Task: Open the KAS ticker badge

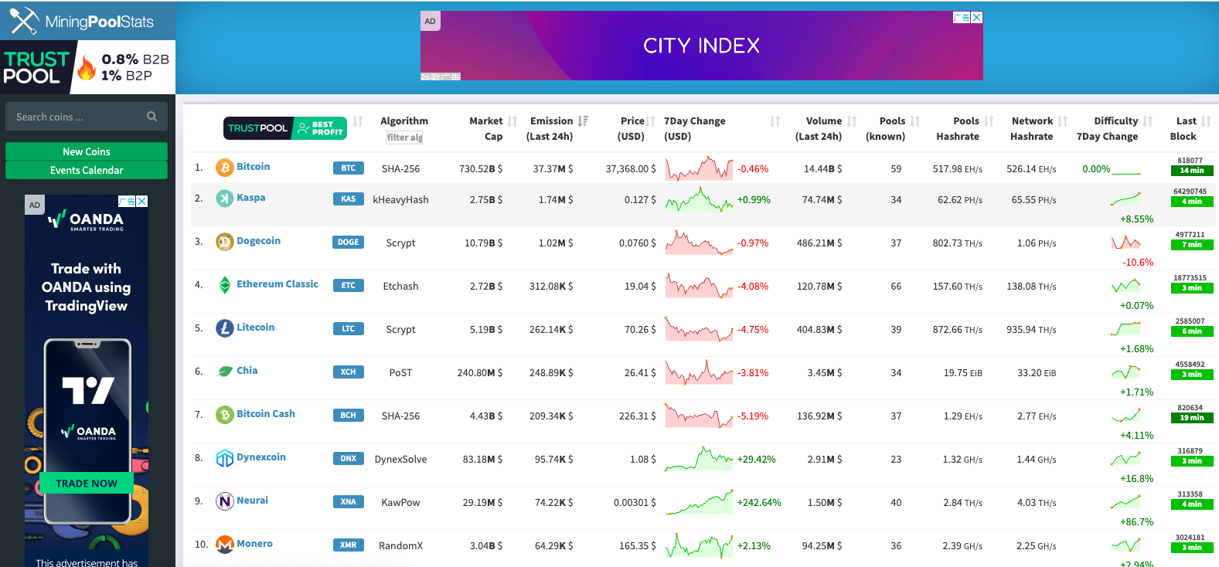Action: click(x=348, y=199)
